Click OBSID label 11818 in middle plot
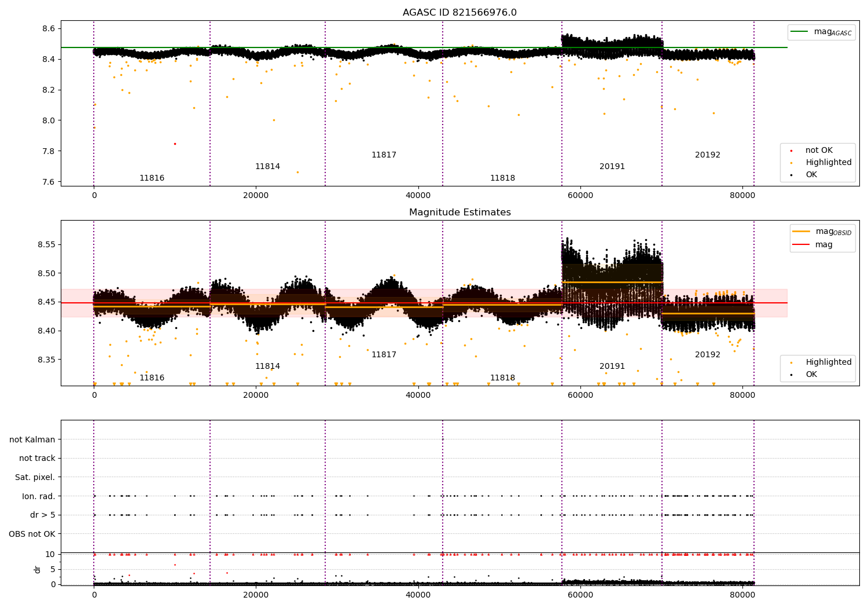 point(502,378)
